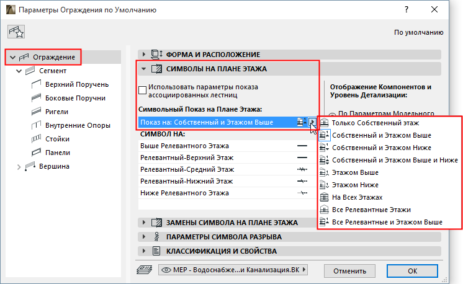463x284 pixels.
Task: Choose Все Релевантные Этажи option
Action: point(390,210)
